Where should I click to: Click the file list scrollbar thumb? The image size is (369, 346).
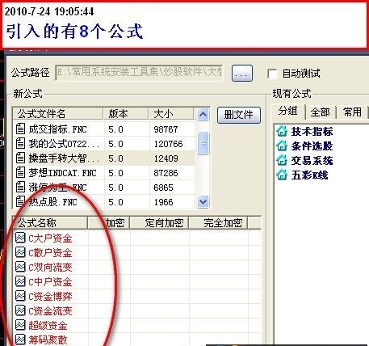[x=203, y=143]
